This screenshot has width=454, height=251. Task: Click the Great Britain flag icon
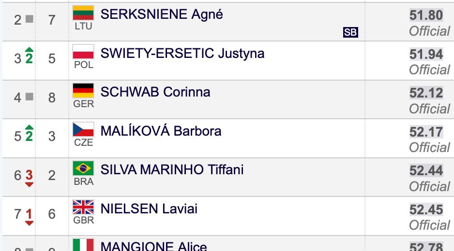pyautogui.click(x=83, y=207)
